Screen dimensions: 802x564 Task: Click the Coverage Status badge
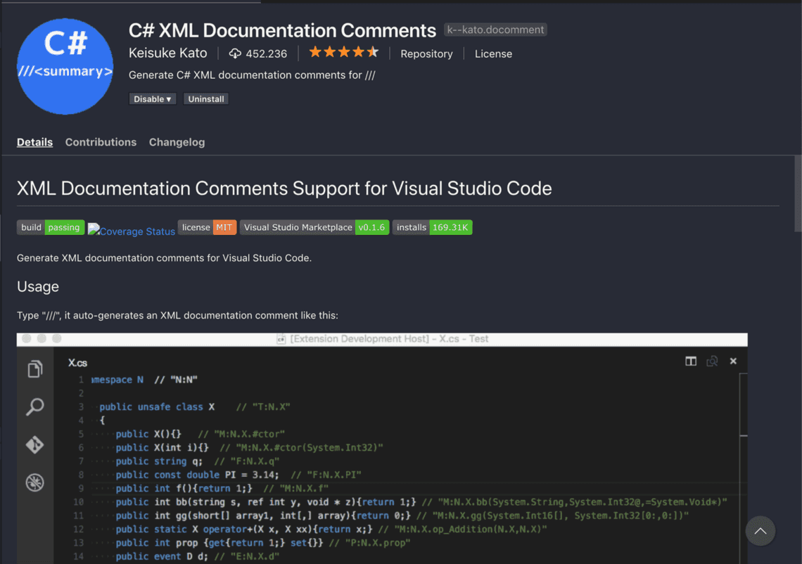tap(132, 231)
